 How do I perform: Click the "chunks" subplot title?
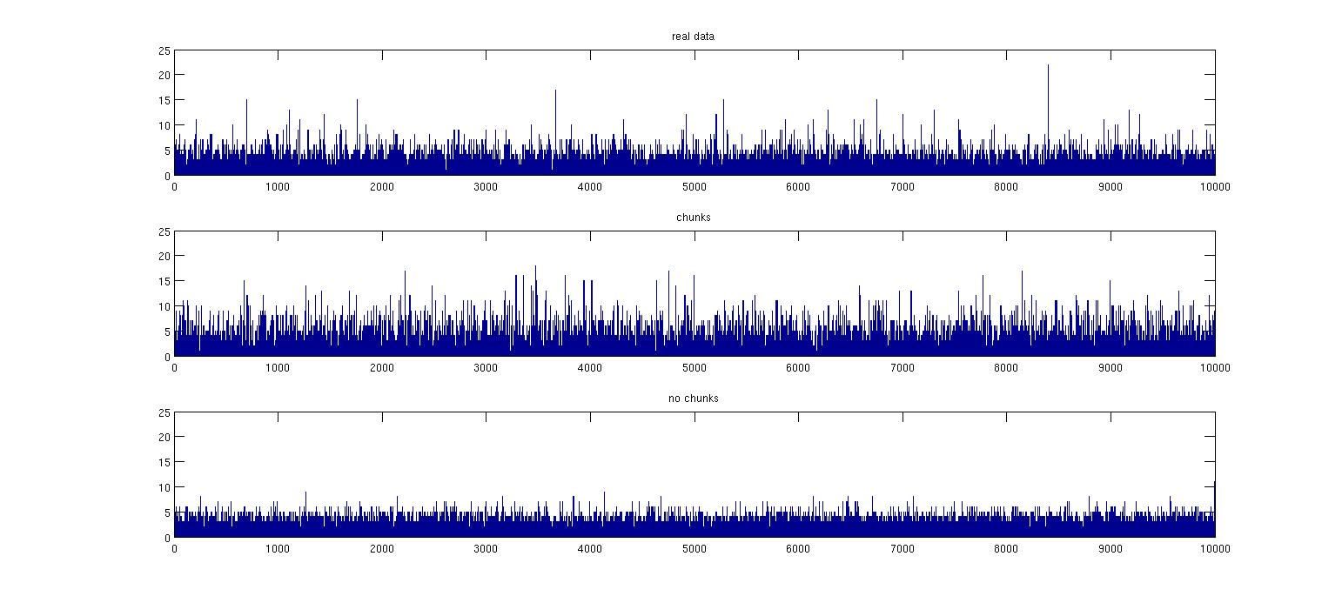tap(694, 218)
